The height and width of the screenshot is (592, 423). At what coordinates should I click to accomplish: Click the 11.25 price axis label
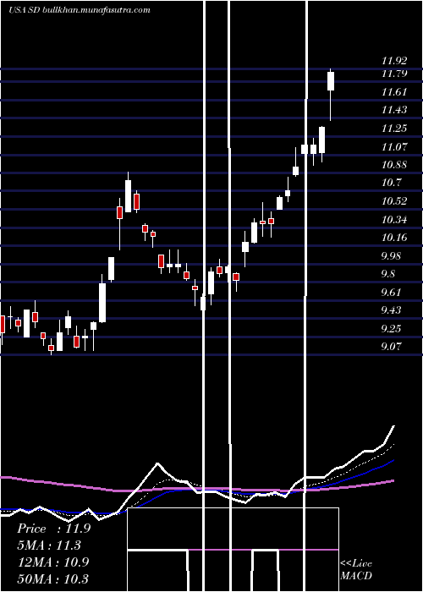tap(395, 129)
